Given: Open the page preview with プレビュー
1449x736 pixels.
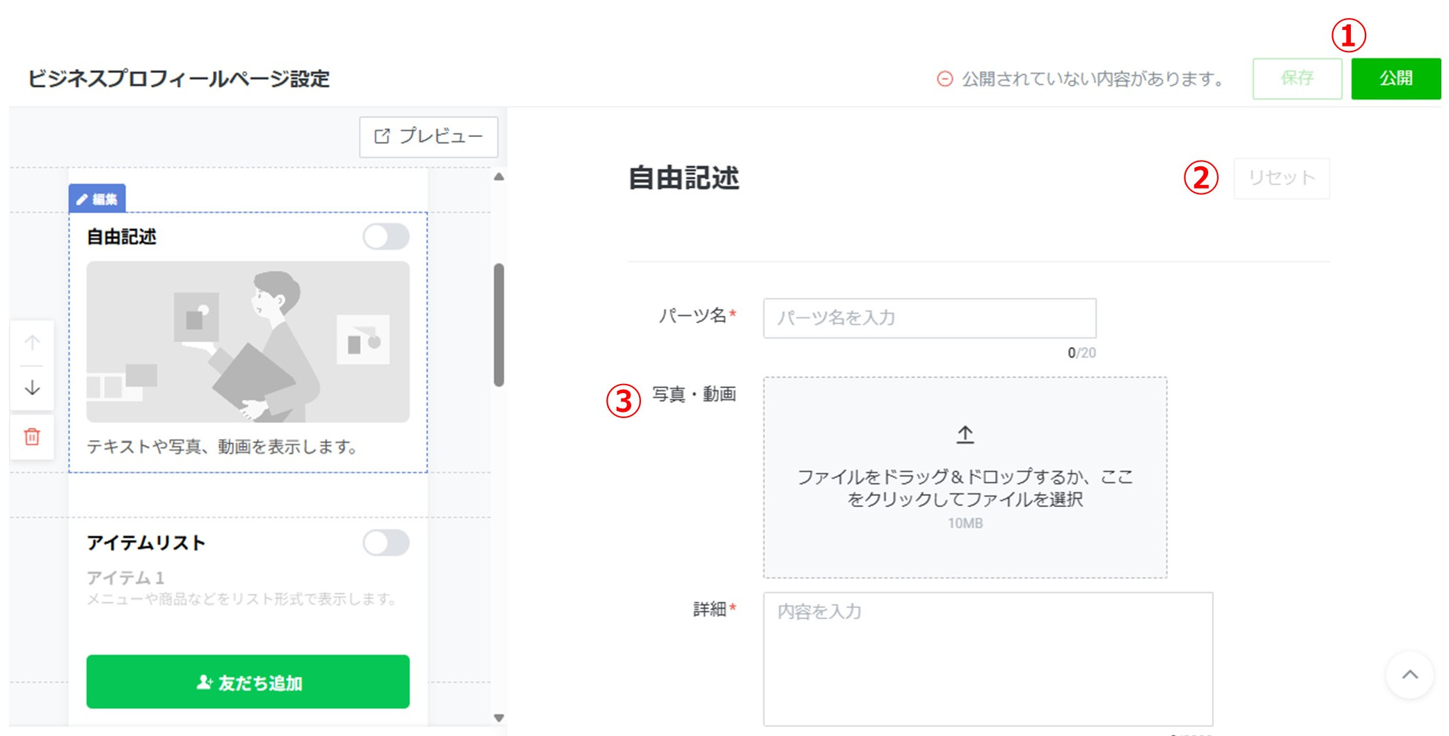Looking at the screenshot, I should point(427,136).
